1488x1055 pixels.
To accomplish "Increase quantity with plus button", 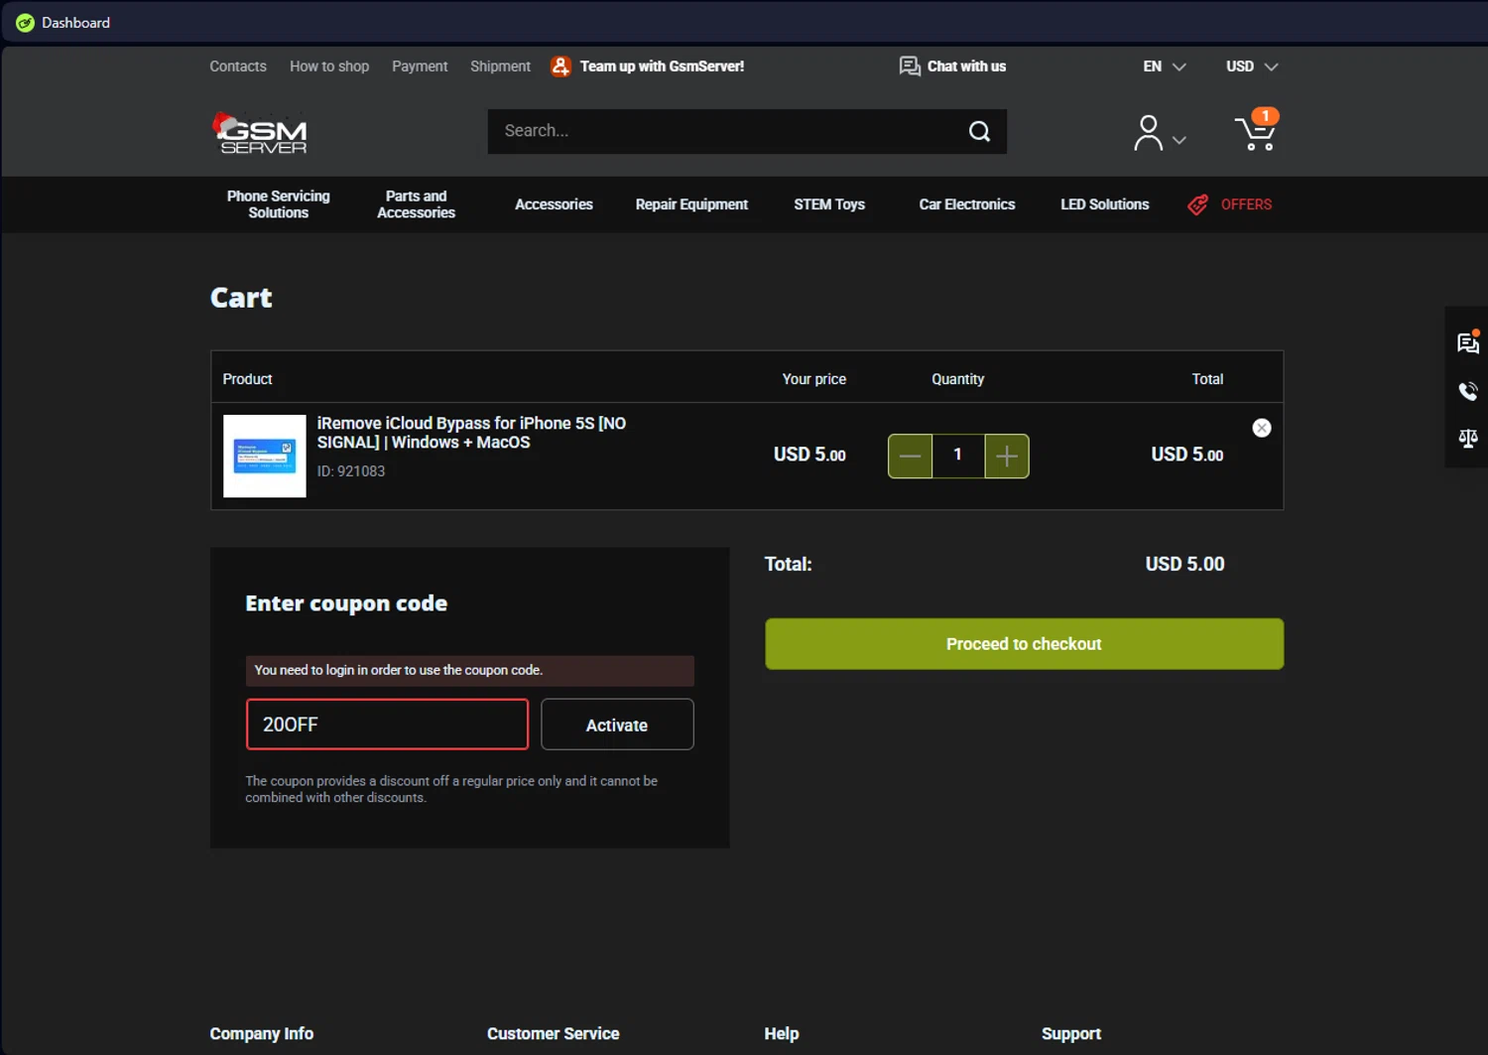I will pos(1007,457).
